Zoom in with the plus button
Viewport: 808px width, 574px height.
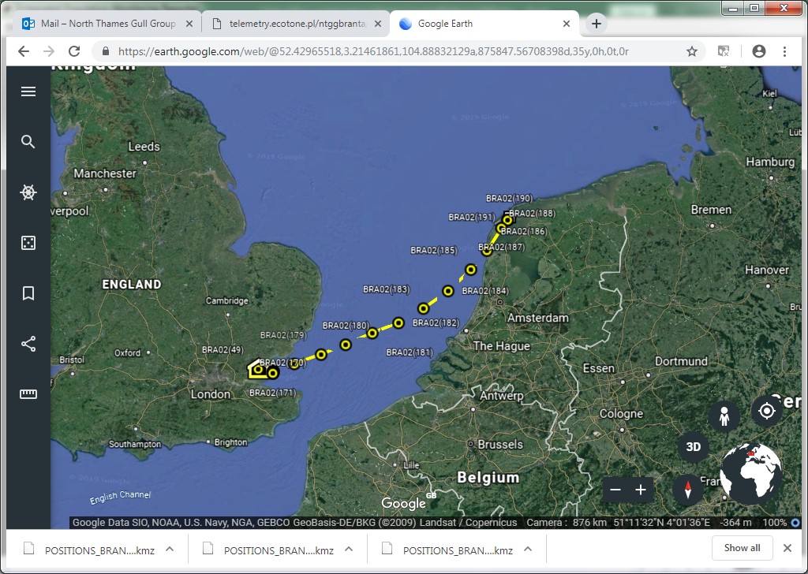point(641,490)
